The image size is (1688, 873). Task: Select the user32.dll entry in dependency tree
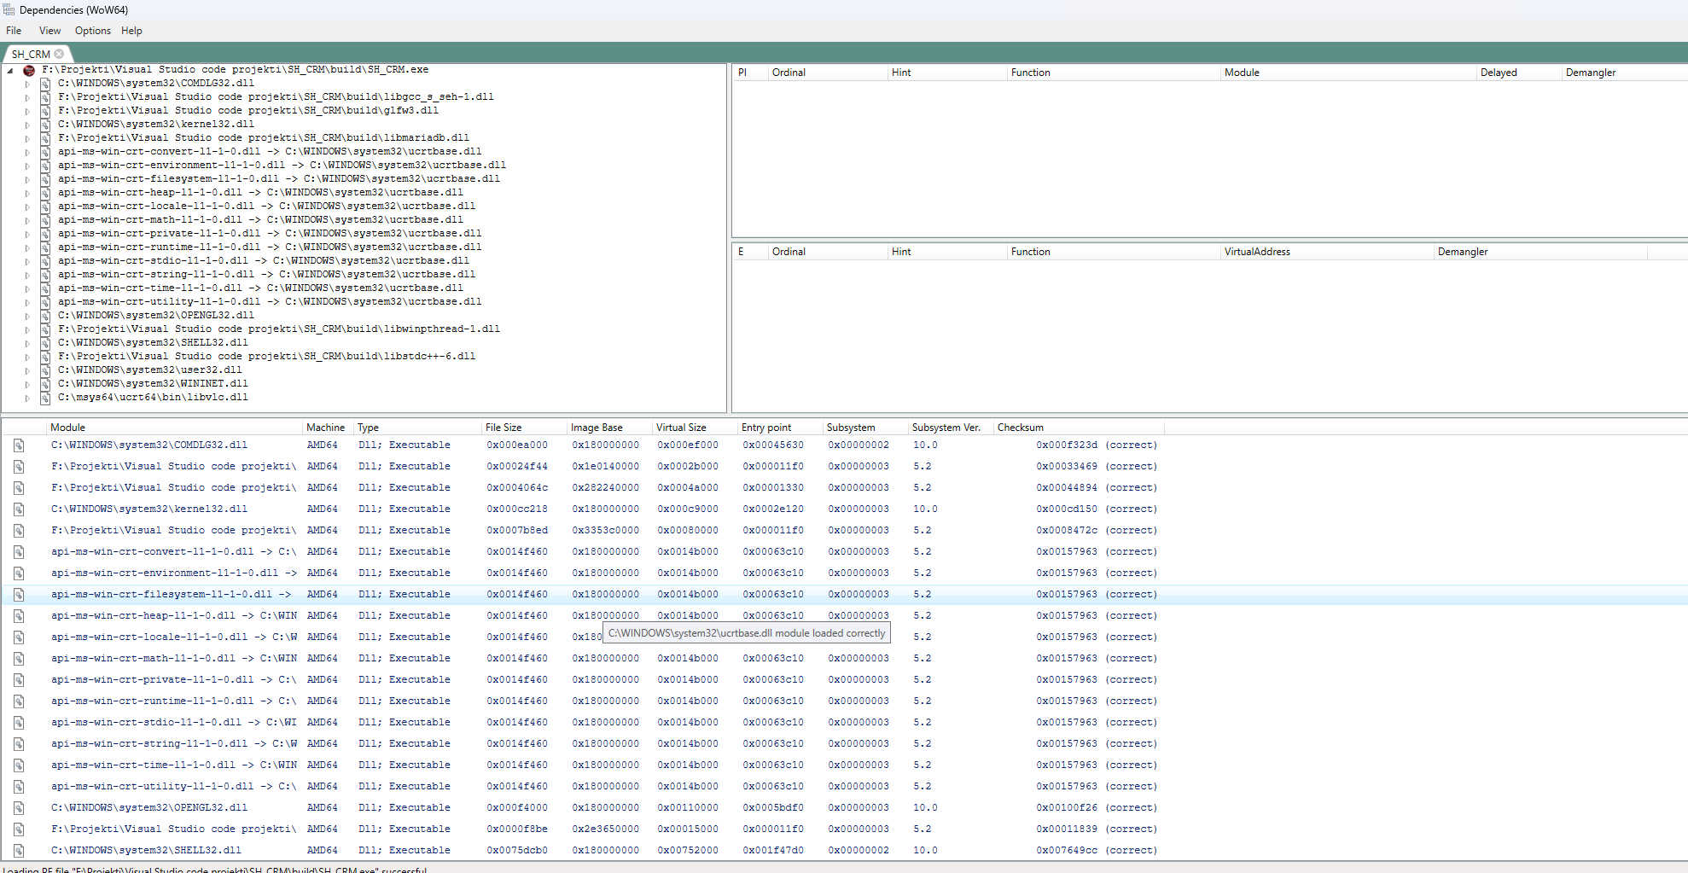pos(149,370)
